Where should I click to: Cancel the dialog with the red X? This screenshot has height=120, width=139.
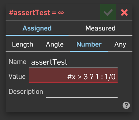pyautogui.click(x=124, y=12)
